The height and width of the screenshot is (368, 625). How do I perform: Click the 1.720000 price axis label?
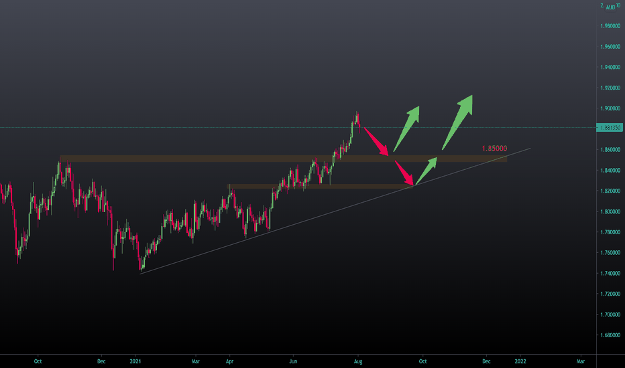coord(610,294)
